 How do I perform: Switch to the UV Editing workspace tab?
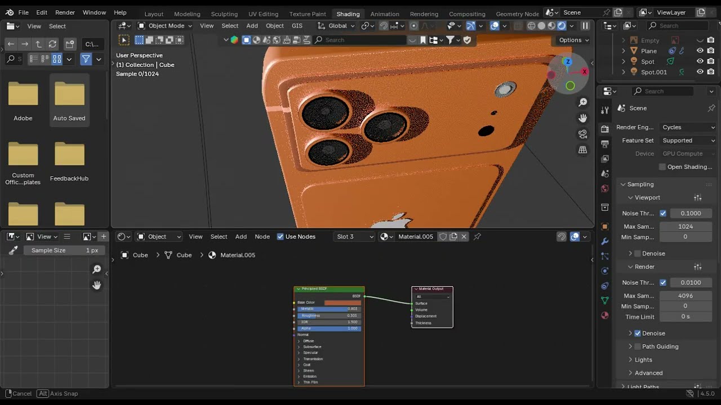[263, 13]
